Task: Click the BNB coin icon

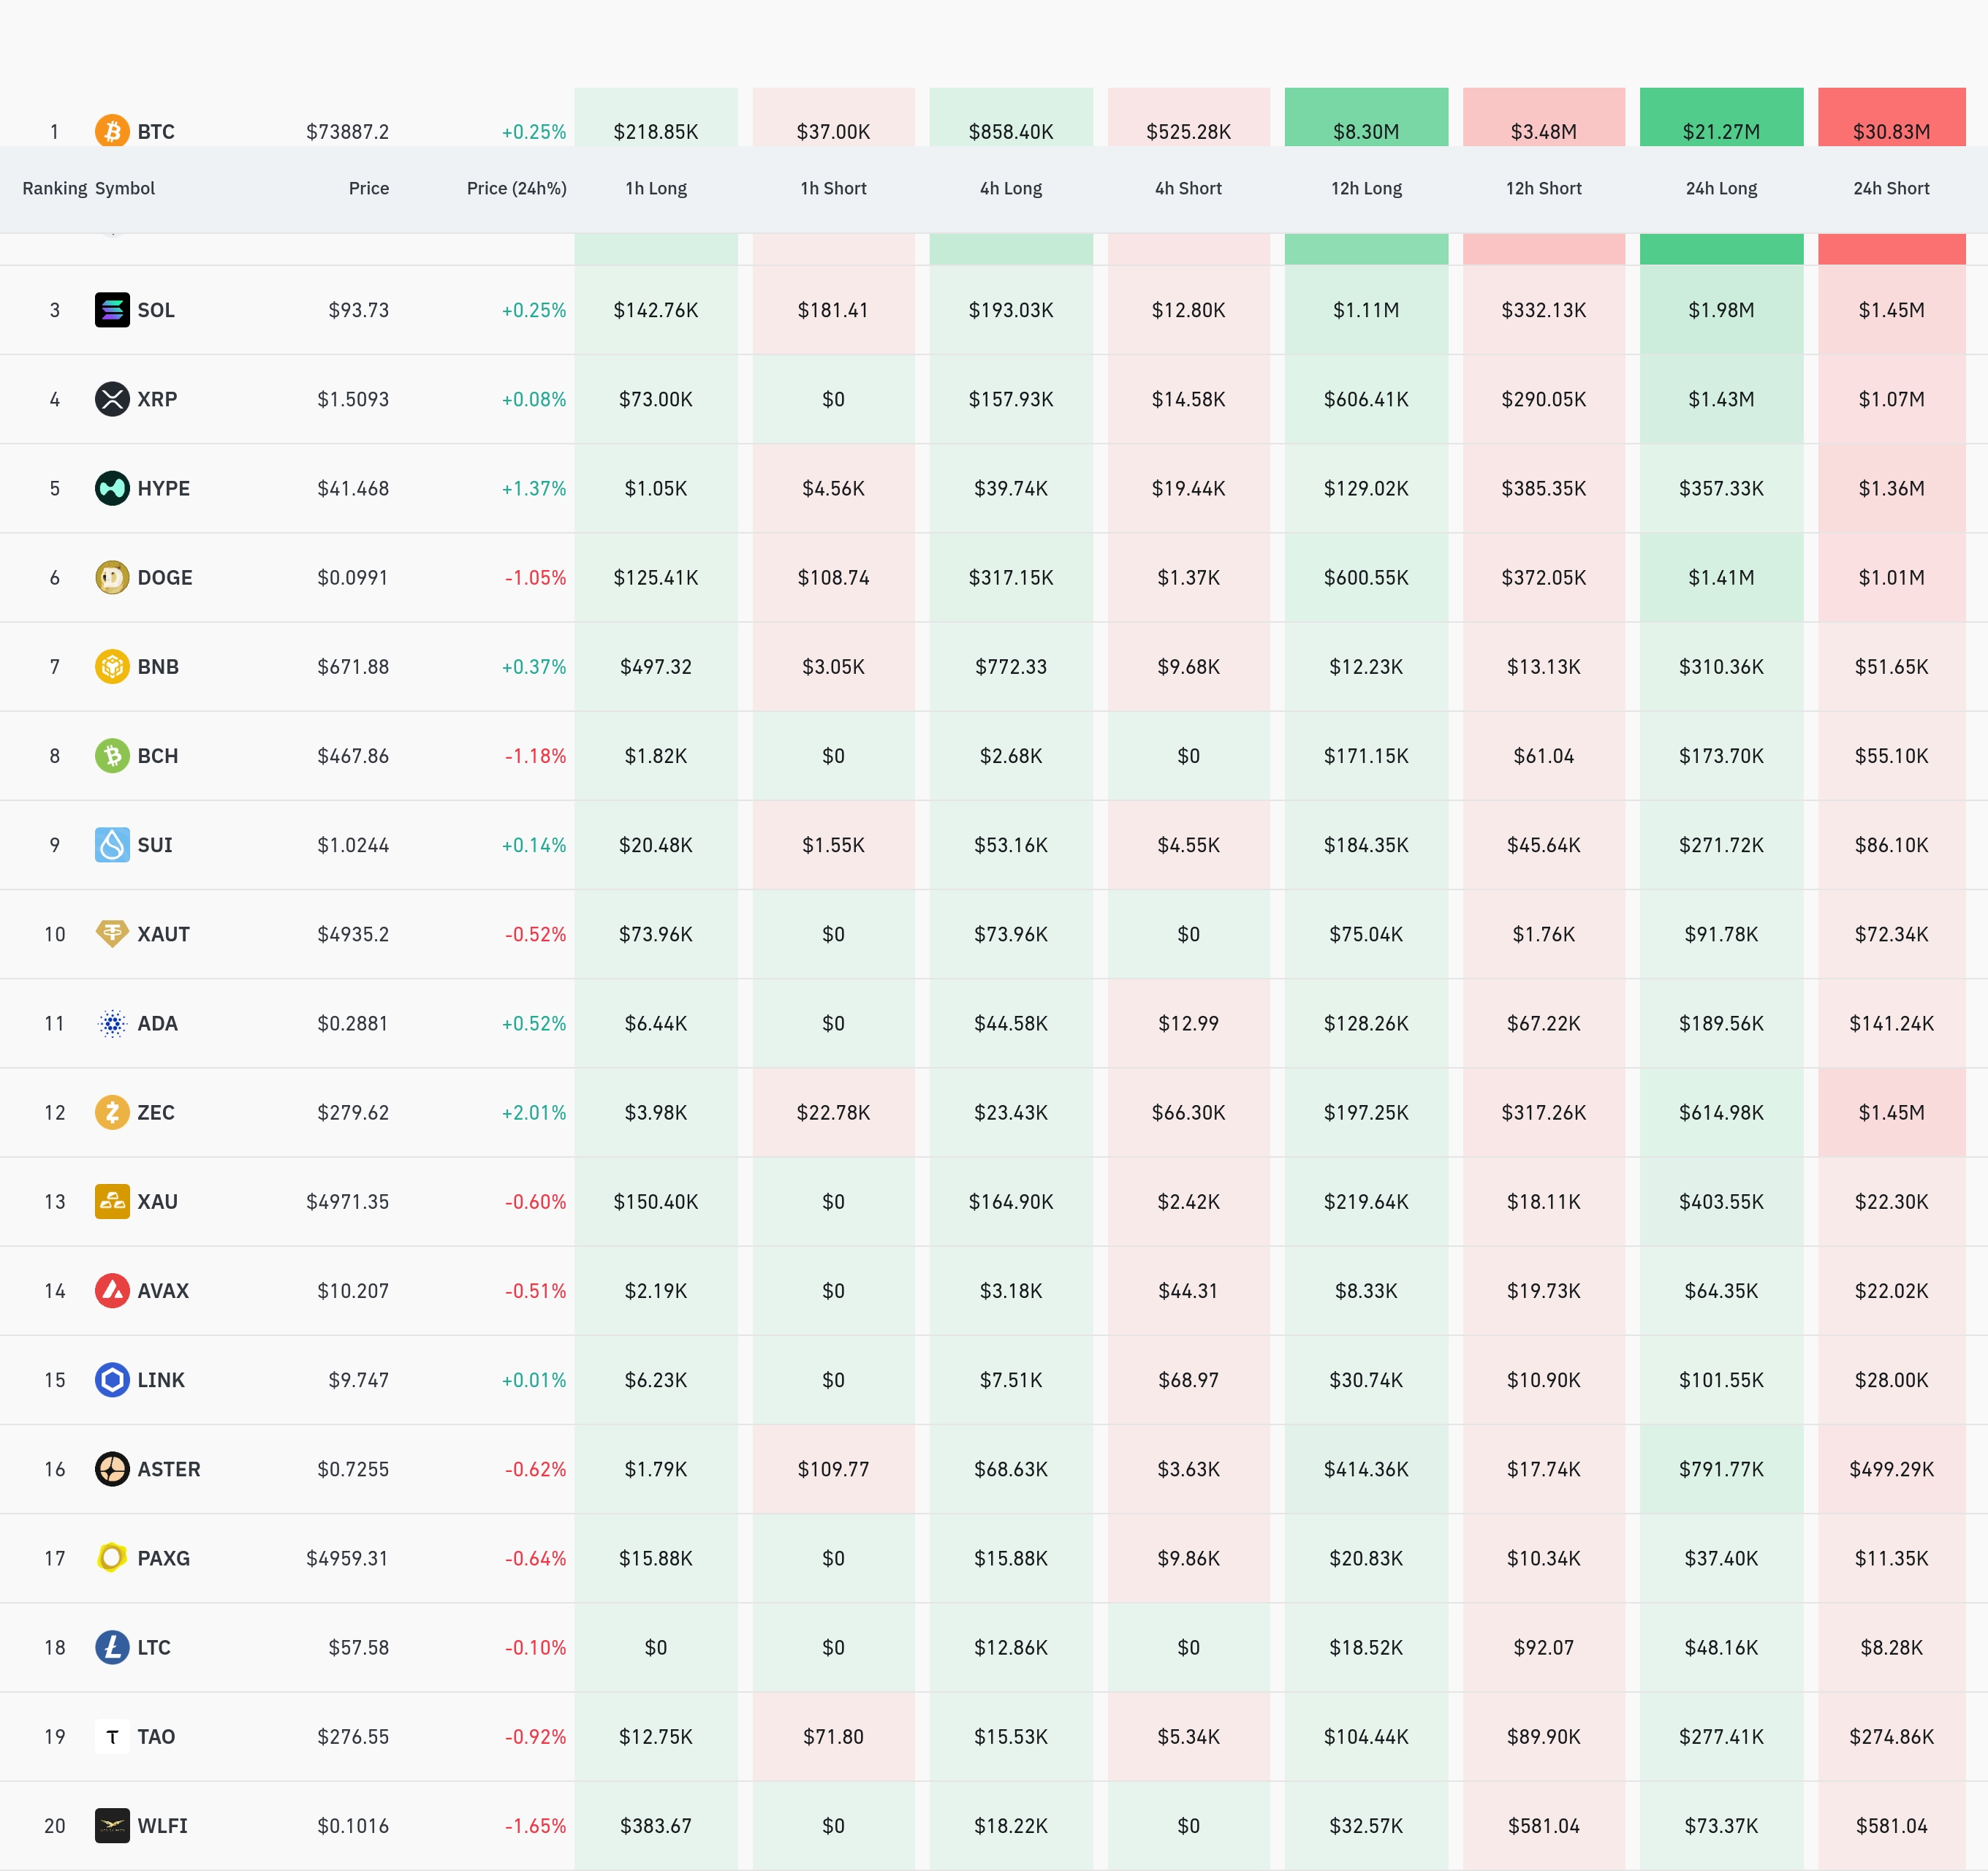Action: pos(112,666)
